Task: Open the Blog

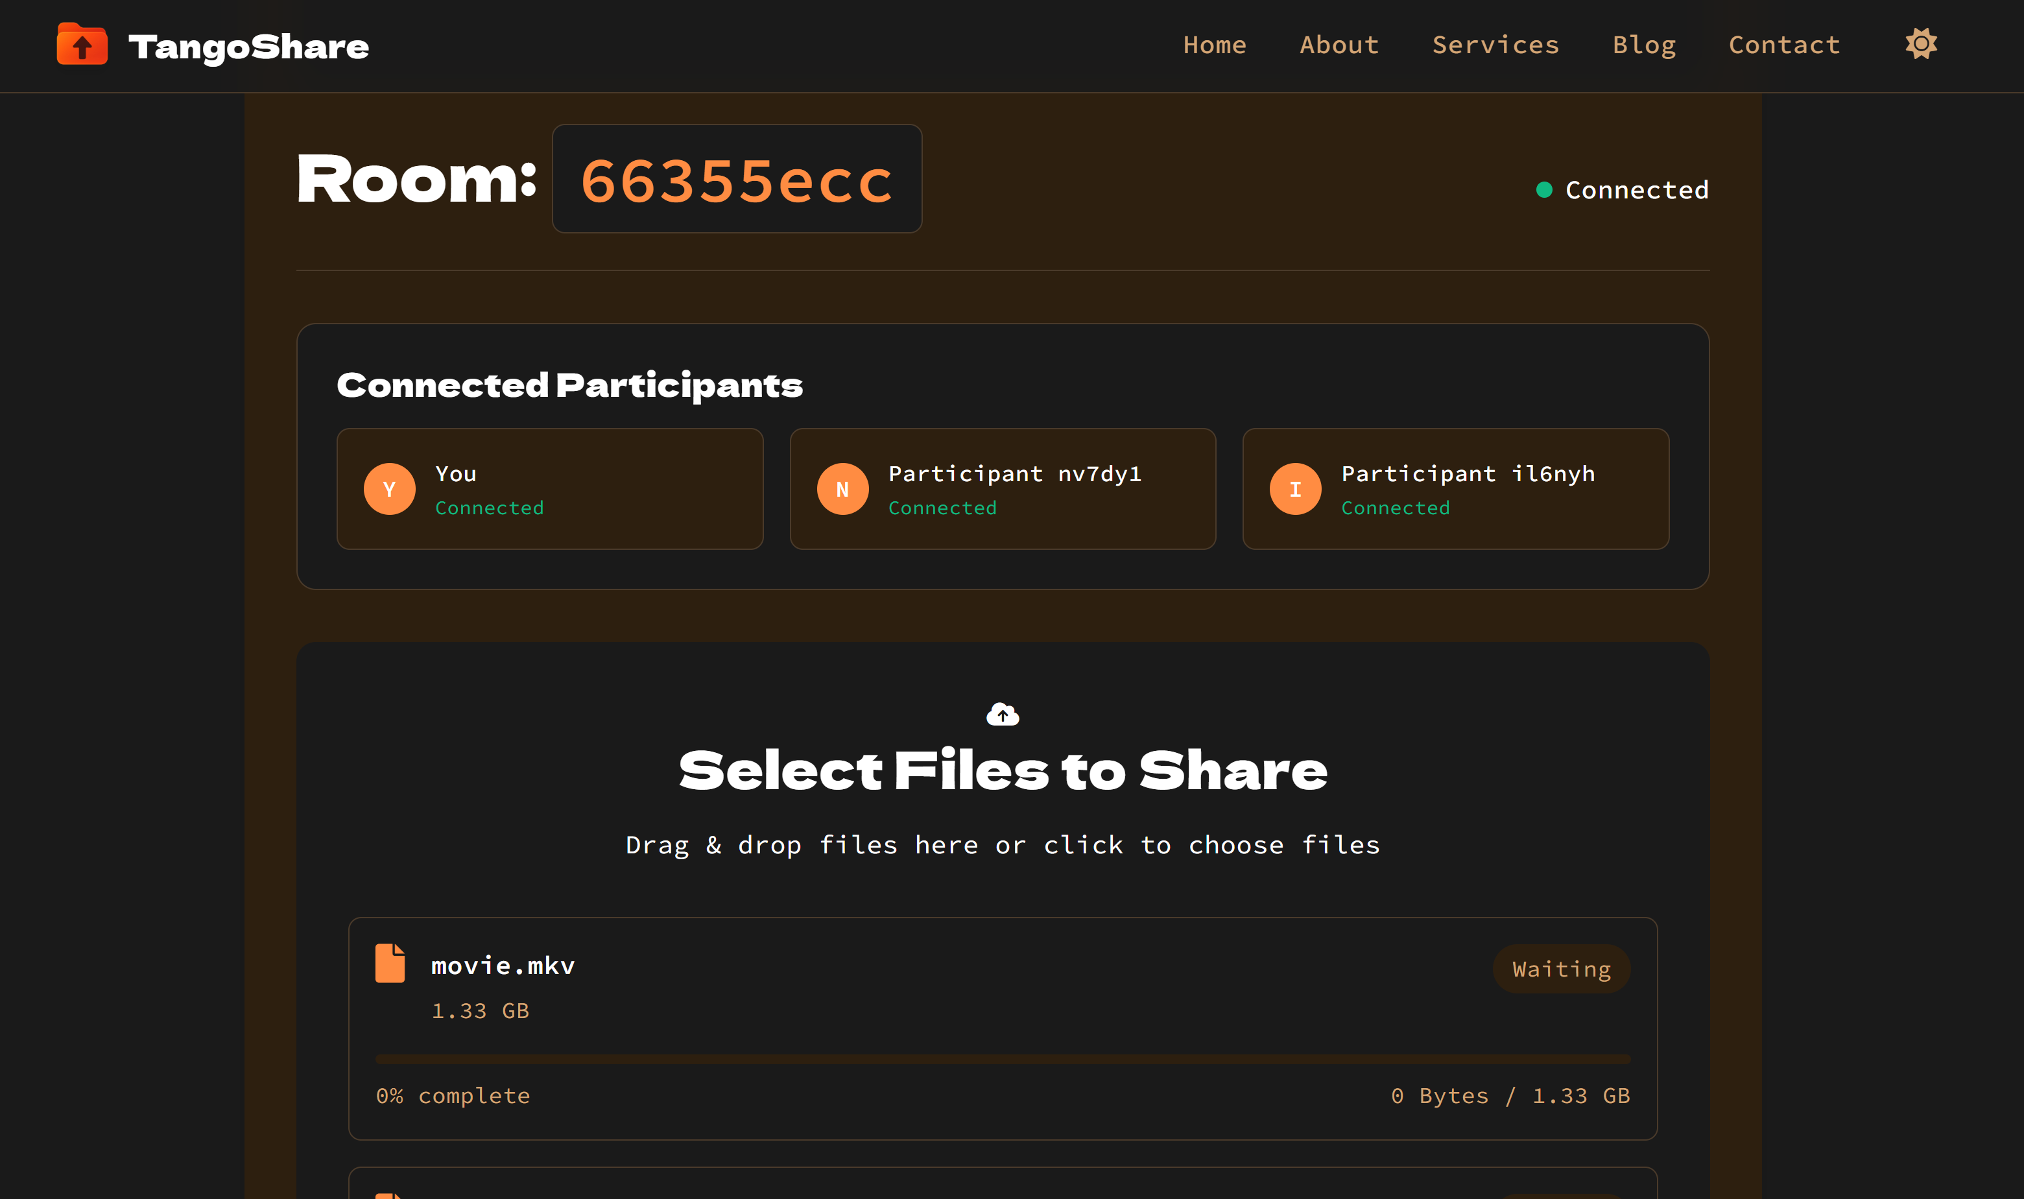Action: (x=1644, y=45)
